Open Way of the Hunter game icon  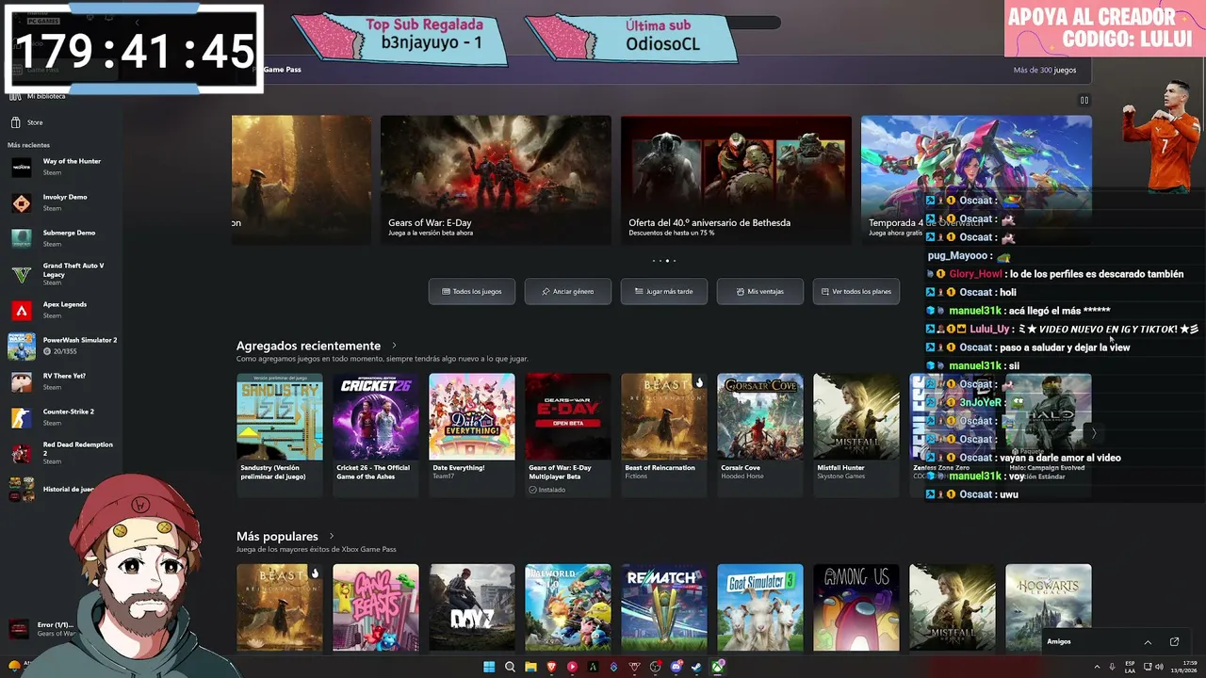tap(21, 167)
